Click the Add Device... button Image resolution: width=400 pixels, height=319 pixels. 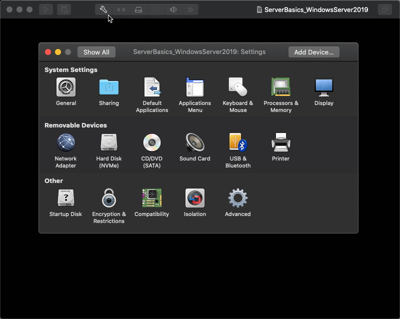tap(314, 52)
